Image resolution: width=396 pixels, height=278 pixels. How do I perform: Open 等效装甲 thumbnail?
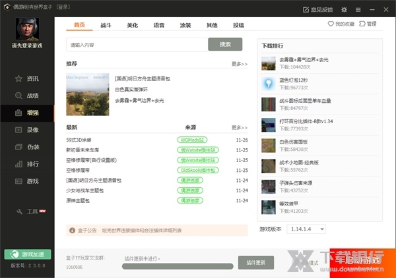(269, 207)
